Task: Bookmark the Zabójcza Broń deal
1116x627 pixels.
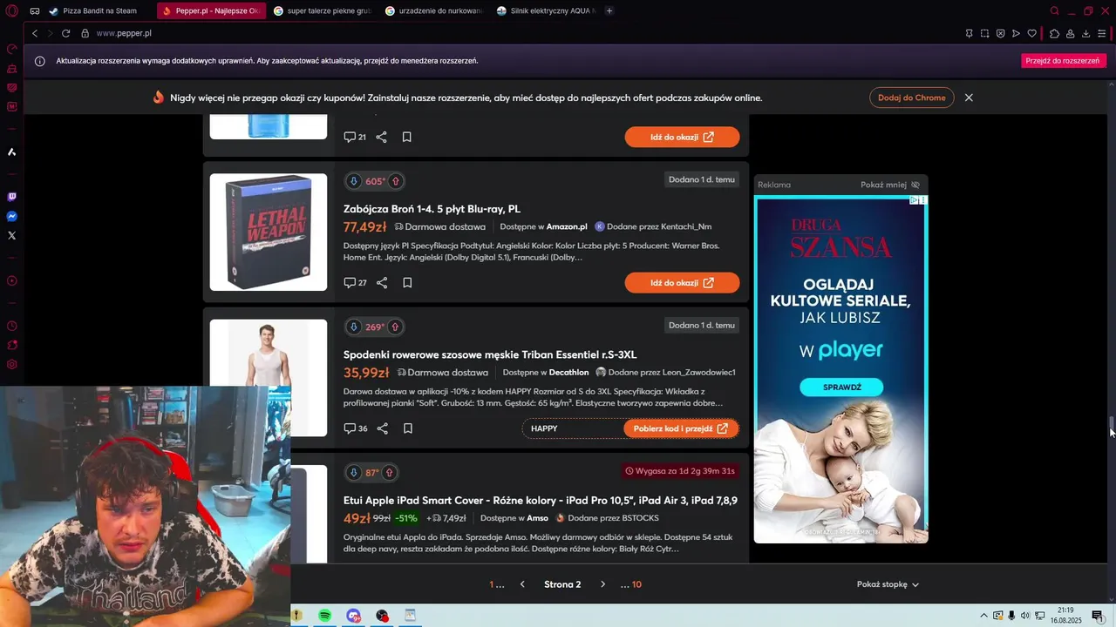Action: point(407,283)
